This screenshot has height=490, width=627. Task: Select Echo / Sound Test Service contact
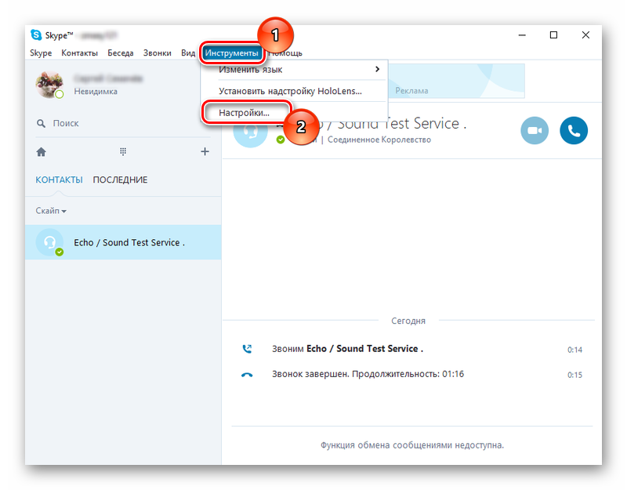[x=129, y=243]
